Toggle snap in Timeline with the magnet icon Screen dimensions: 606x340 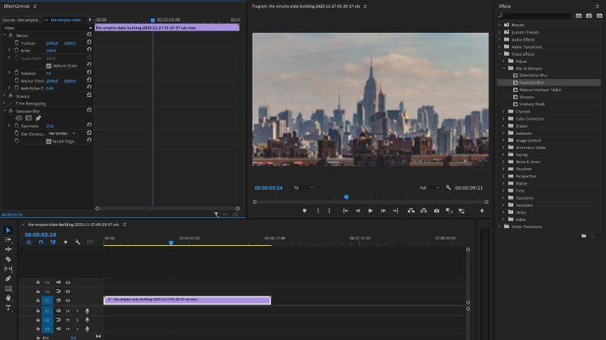(41, 242)
